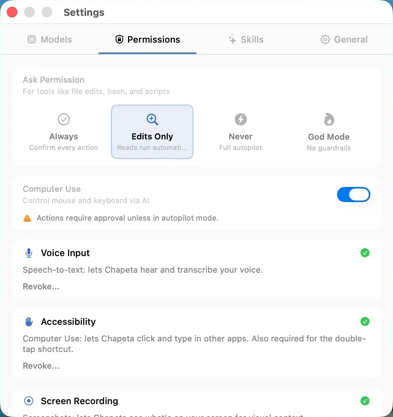Click the gear icon on the General tab
The width and height of the screenshot is (393, 417).
[324, 39]
